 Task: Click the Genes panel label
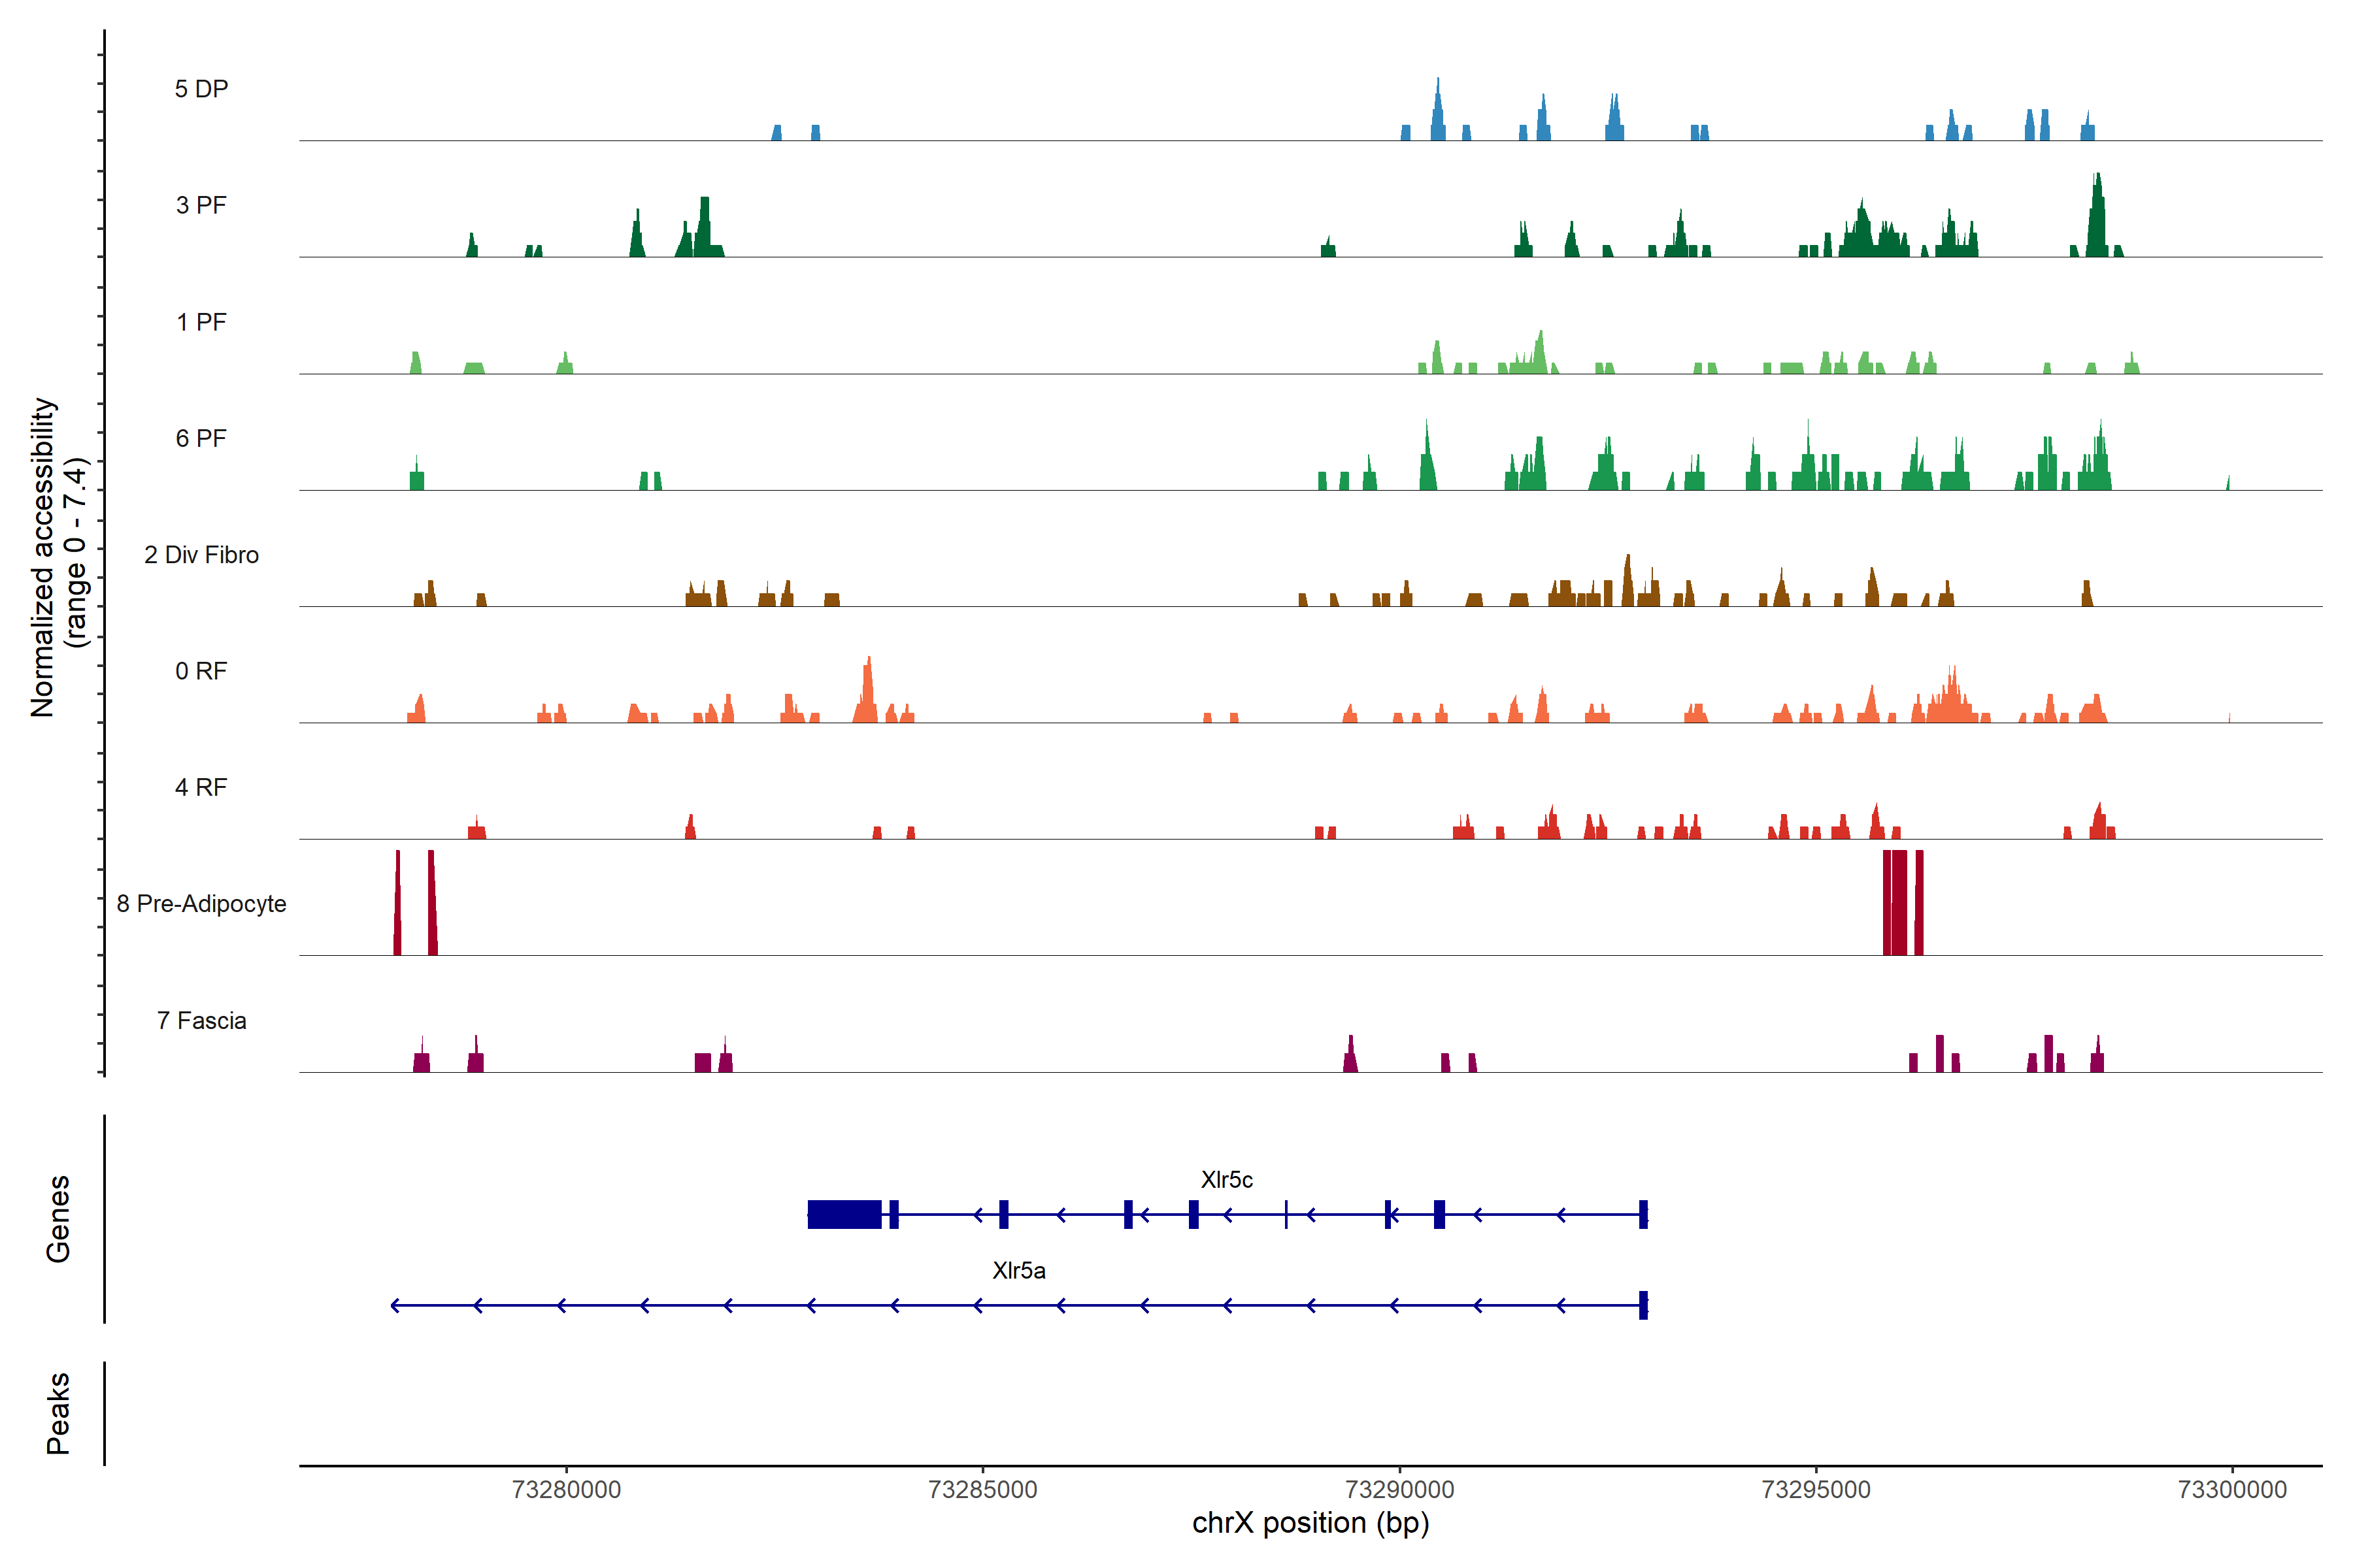(x=58, y=1219)
